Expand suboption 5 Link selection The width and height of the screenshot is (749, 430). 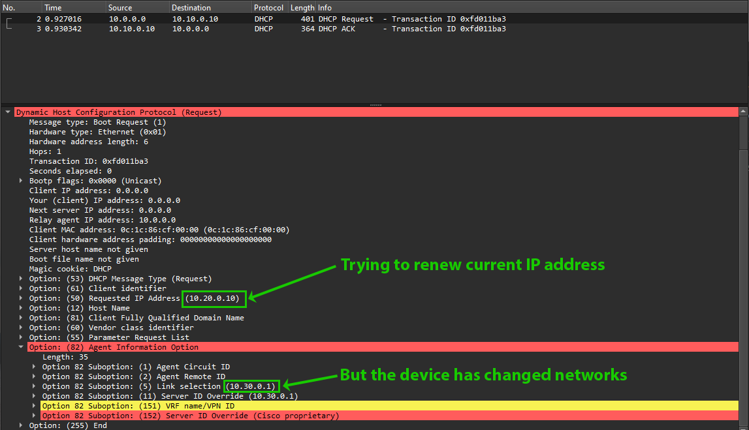[x=34, y=386]
